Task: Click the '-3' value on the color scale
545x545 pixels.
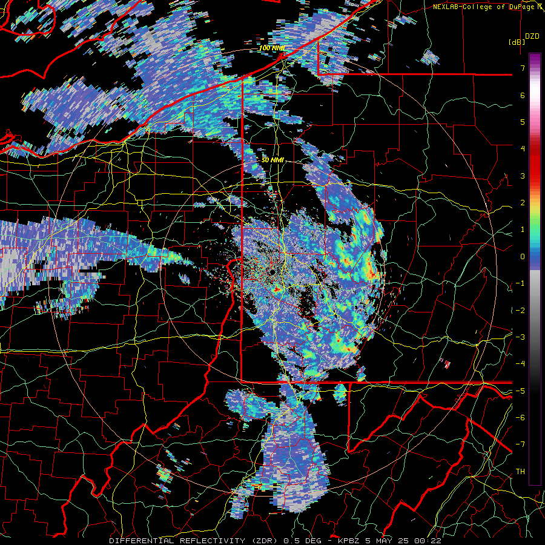Action: pyautogui.click(x=520, y=337)
